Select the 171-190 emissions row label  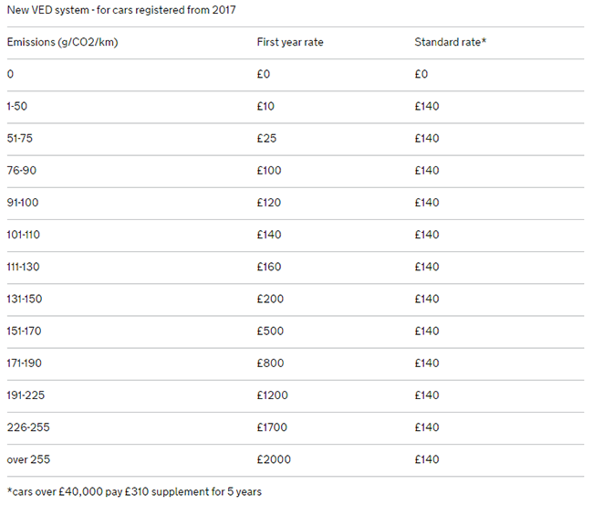pos(25,363)
